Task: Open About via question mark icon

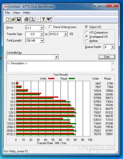Action: pos(43,19)
